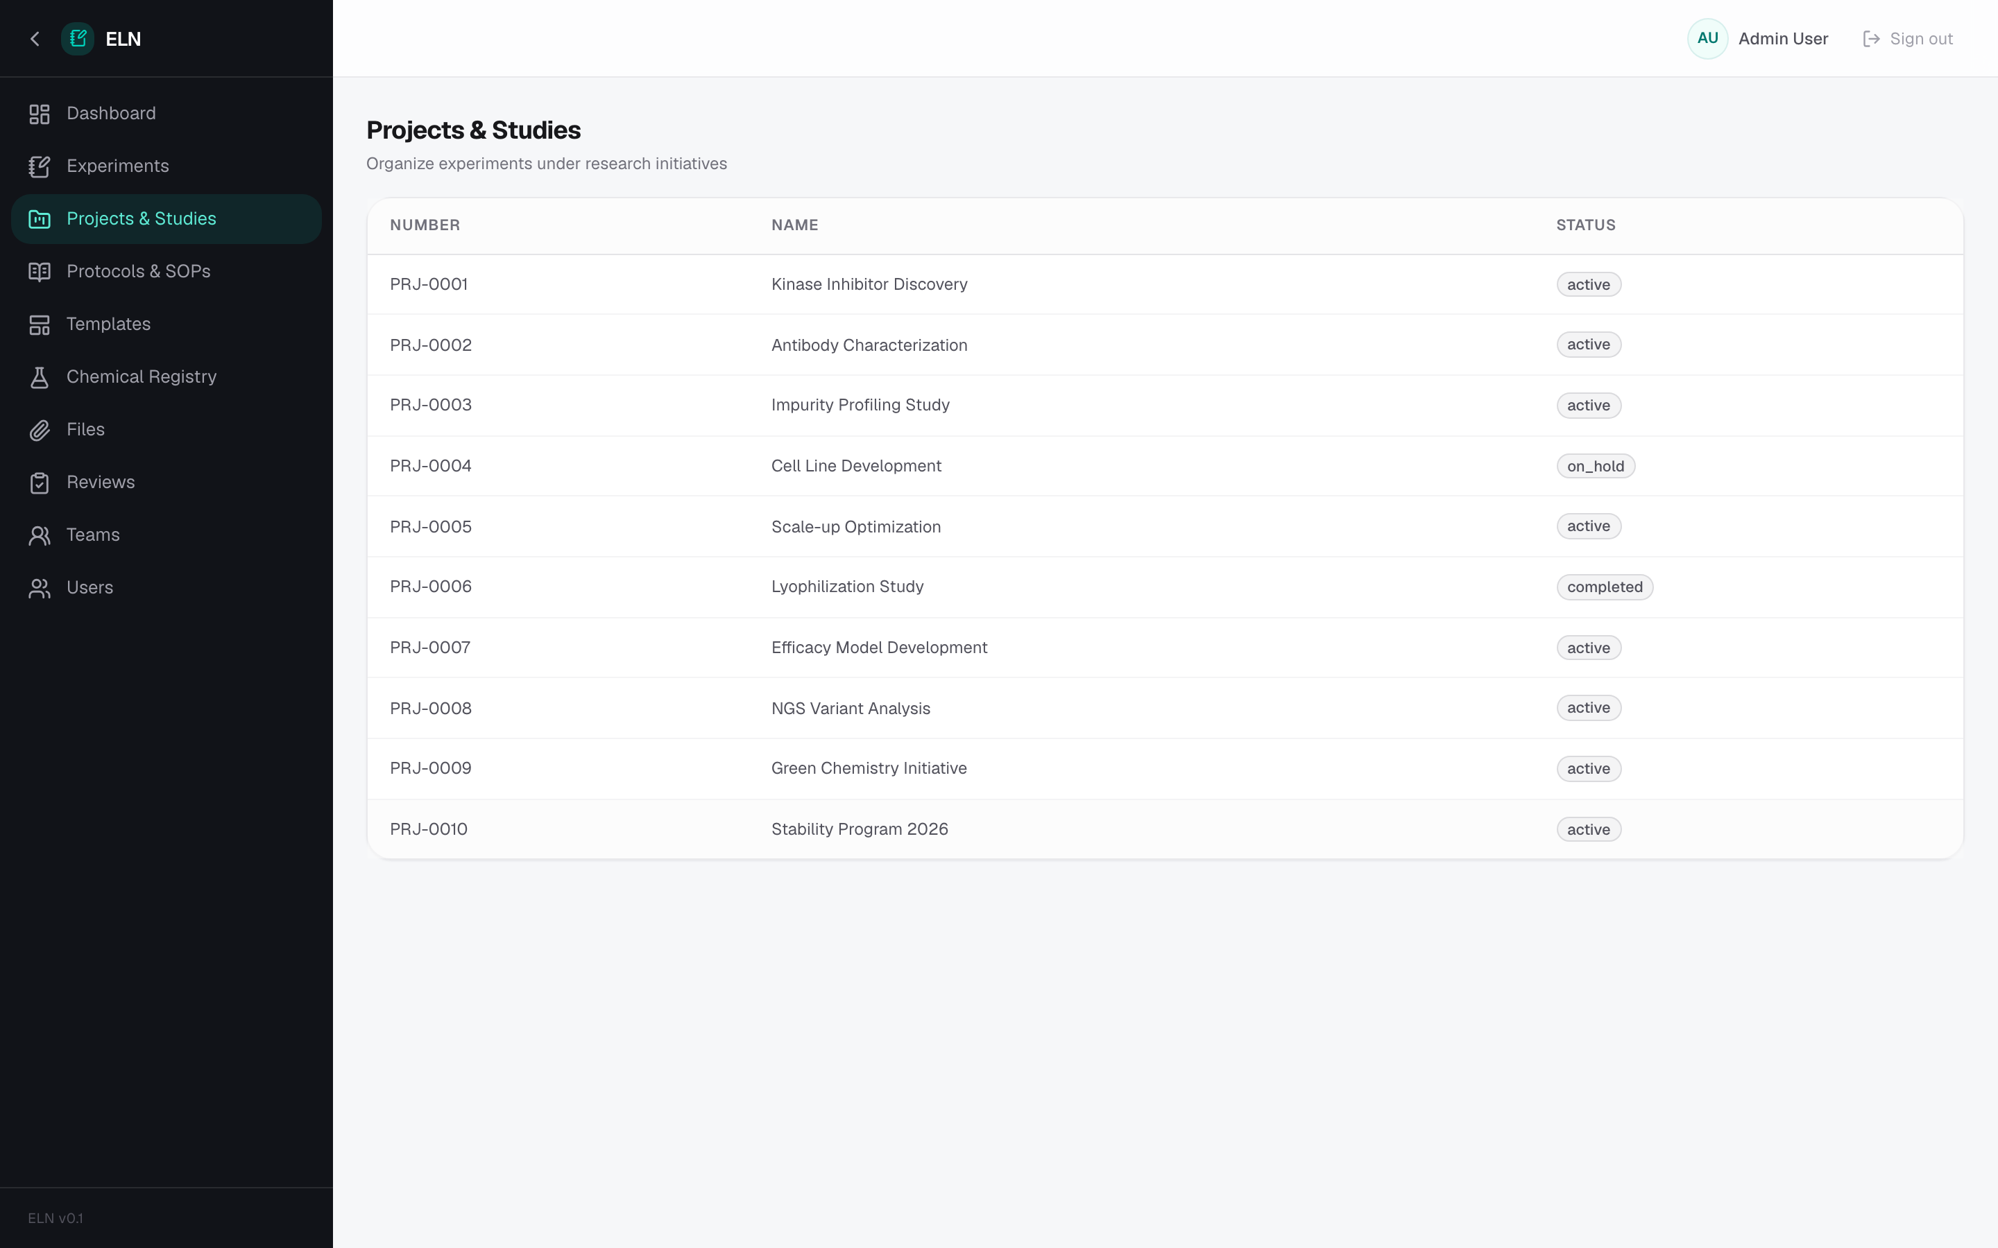Open the Reviews section
Image resolution: width=1998 pixels, height=1248 pixels.
pyautogui.click(x=166, y=483)
